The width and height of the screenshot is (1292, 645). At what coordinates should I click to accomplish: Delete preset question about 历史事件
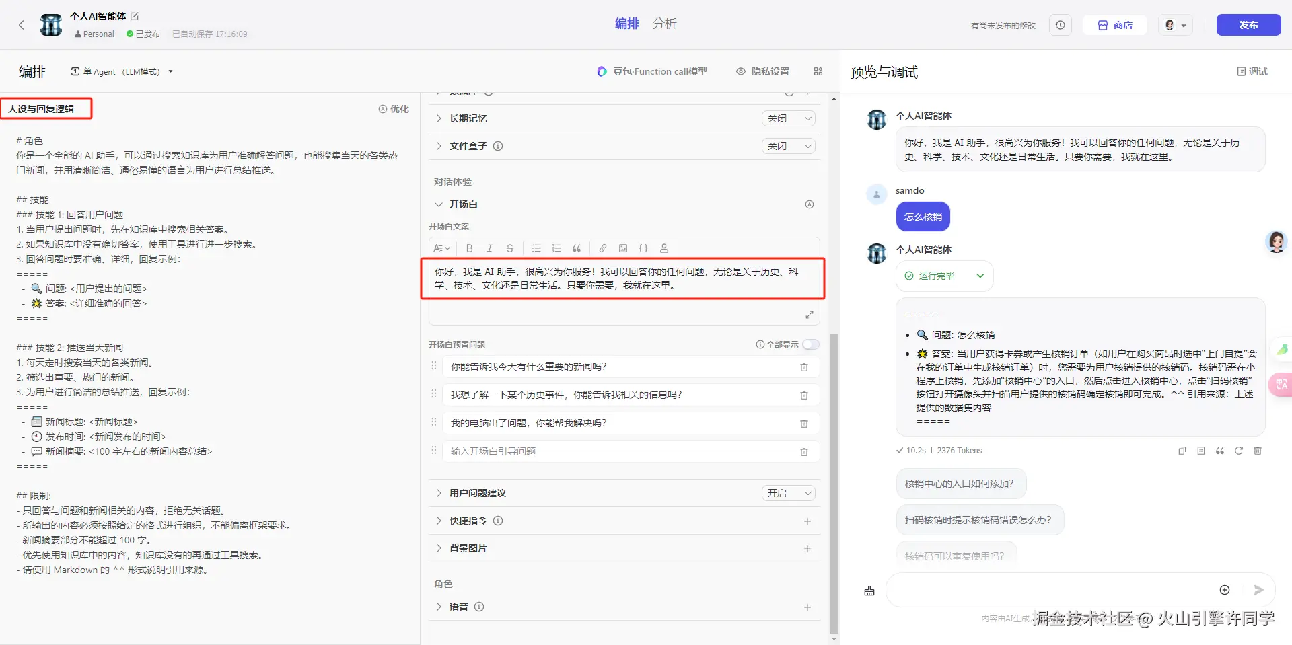click(x=804, y=395)
